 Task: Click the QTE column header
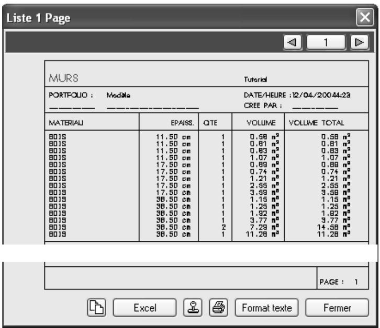210,123
